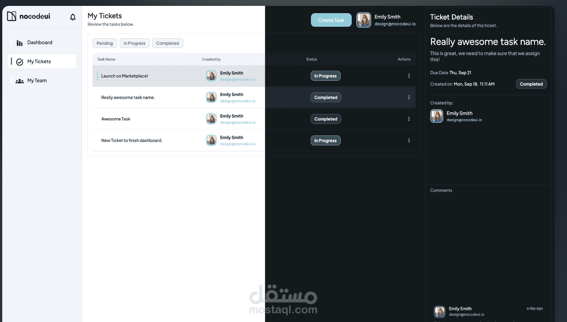Click the due date 'Thu, Sep 21'

click(x=460, y=73)
